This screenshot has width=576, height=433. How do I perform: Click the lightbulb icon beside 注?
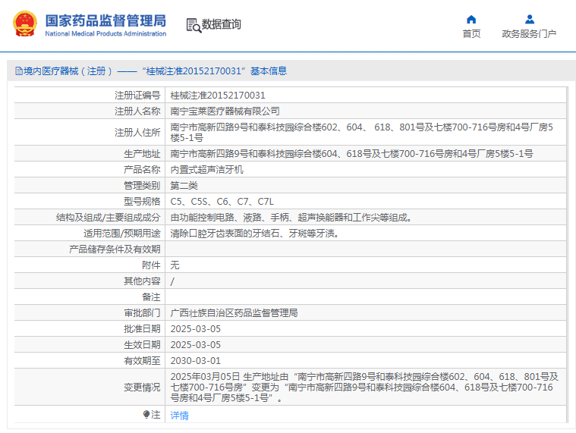146,415
